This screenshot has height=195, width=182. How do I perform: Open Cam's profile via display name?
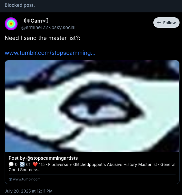click(36, 21)
